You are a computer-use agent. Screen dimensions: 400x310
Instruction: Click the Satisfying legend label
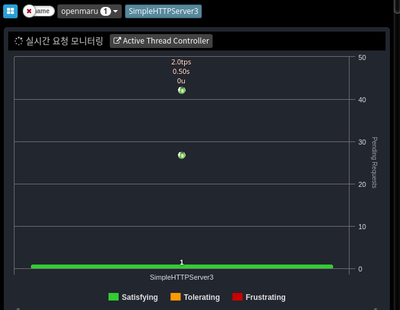coord(139,297)
